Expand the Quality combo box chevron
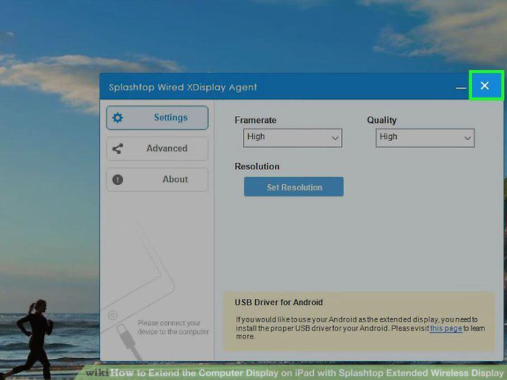This screenshot has height=380, width=507. [467, 138]
